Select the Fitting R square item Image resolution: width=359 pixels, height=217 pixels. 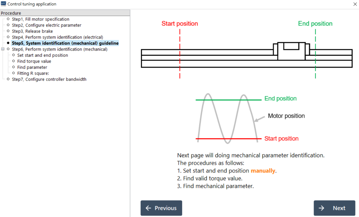(x=33, y=73)
